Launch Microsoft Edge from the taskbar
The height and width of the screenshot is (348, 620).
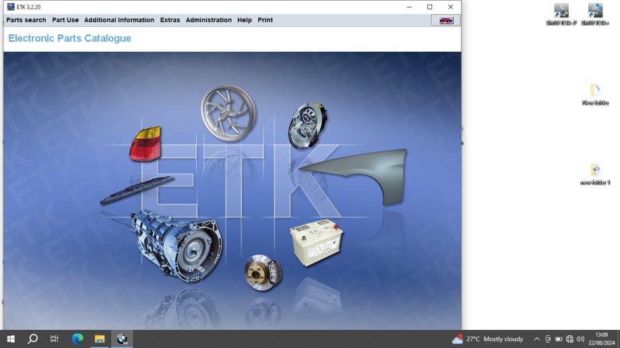point(77,339)
